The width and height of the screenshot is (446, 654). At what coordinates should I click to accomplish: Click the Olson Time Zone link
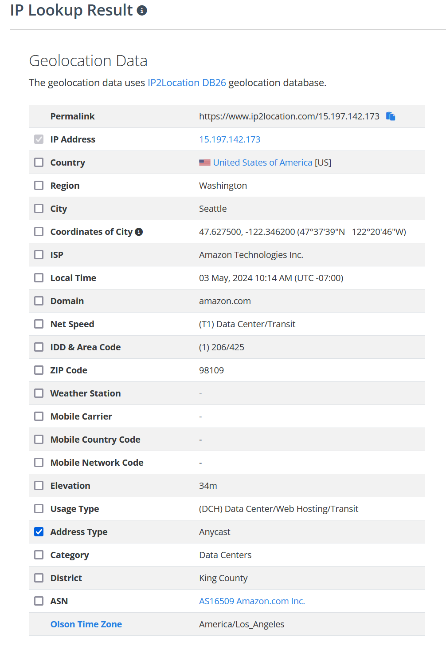pyautogui.click(x=86, y=624)
